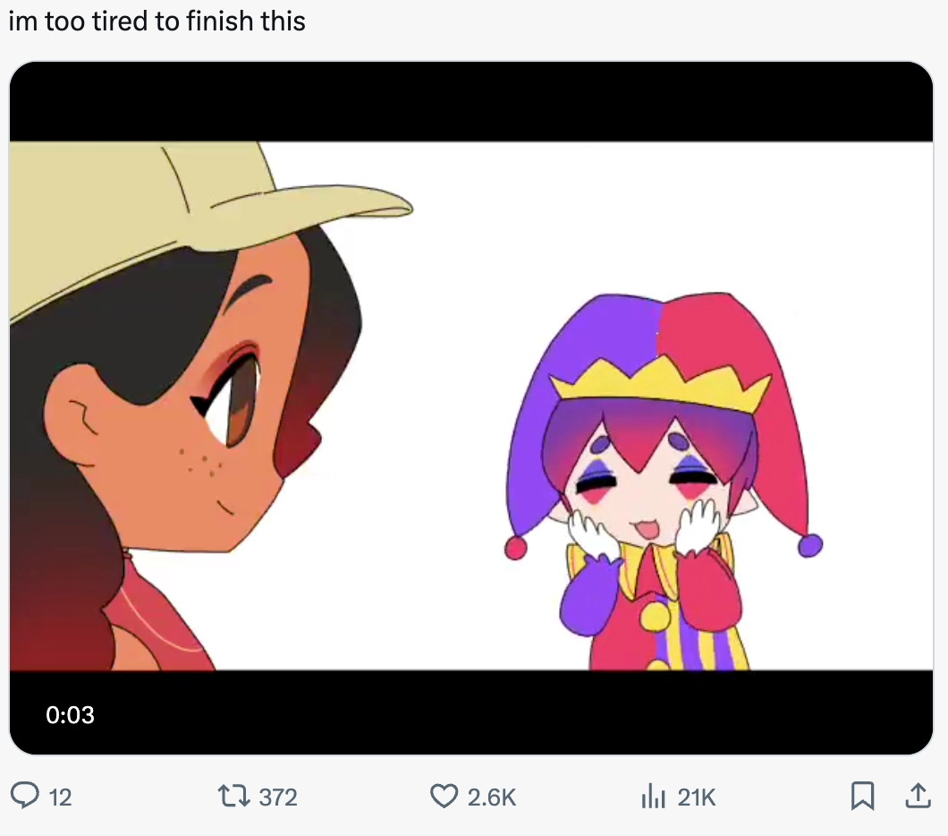Open the view analytics bar chart icon
948x836 pixels.
pos(652,796)
